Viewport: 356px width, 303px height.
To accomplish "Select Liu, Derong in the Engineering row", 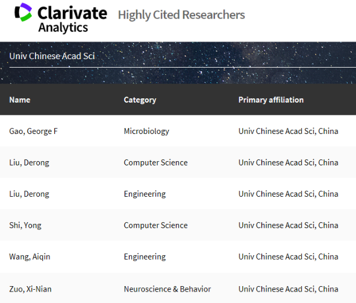I will point(29,194).
